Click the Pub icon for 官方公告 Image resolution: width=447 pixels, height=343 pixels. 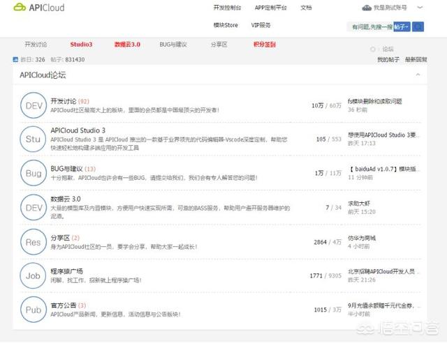pos(34,309)
